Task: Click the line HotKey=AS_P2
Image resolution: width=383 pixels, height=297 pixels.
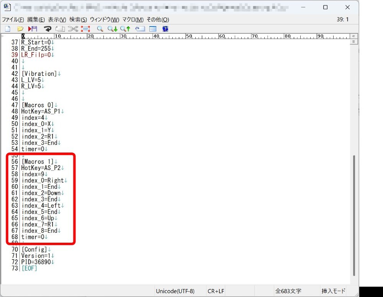Action: pyautogui.click(x=41, y=168)
